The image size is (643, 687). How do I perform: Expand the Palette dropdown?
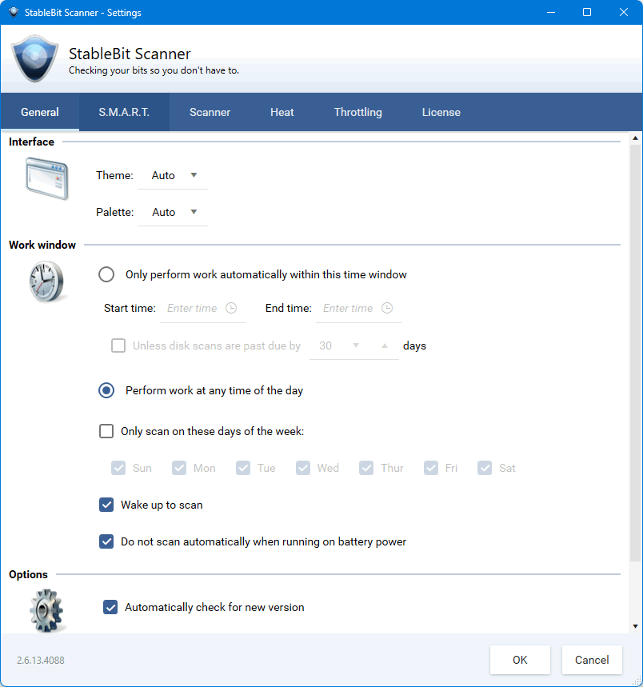173,213
